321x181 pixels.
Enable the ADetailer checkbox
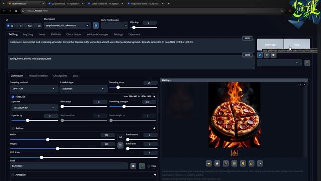click(13, 175)
